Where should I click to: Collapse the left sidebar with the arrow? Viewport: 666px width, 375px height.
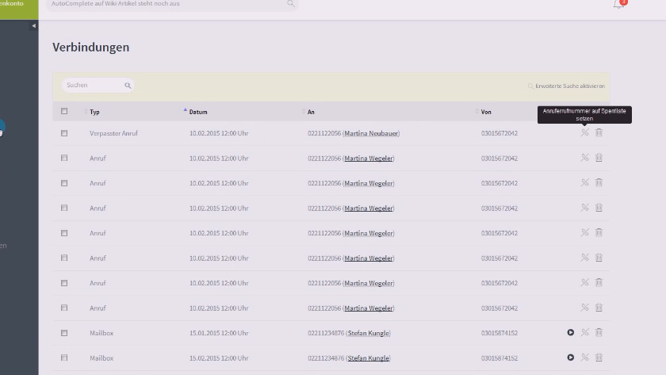pyautogui.click(x=33, y=26)
